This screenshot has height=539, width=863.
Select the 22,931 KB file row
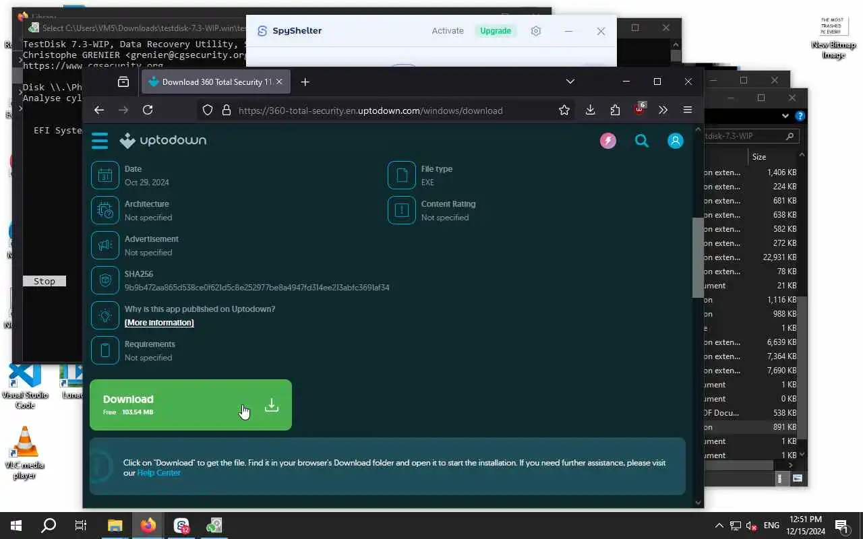pos(750,257)
